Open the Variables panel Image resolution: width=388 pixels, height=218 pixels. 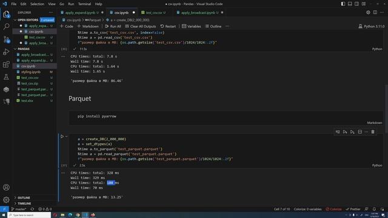click(x=192, y=26)
